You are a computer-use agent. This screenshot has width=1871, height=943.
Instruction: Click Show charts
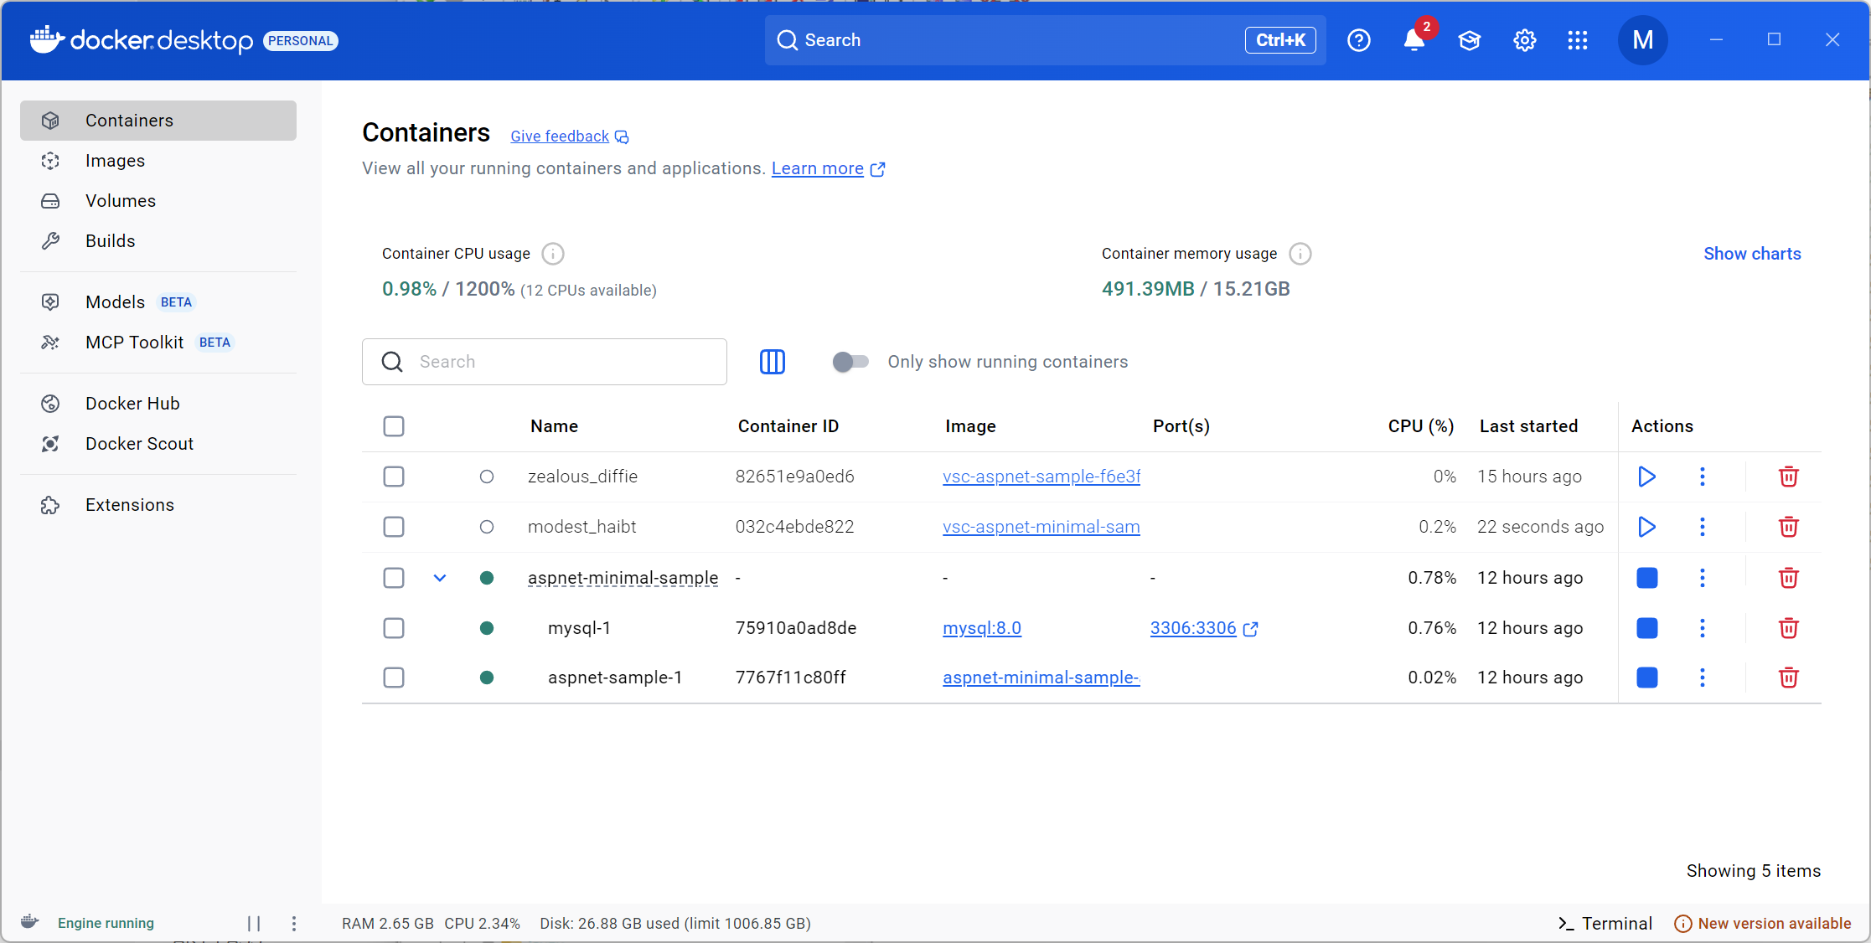click(x=1751, y=254)
